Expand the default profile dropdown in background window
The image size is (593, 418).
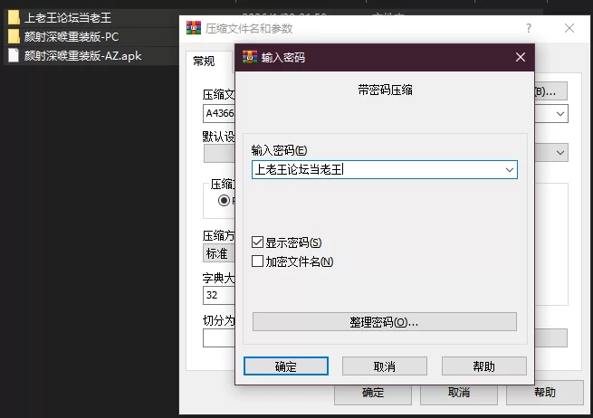[x=560, y=153]
